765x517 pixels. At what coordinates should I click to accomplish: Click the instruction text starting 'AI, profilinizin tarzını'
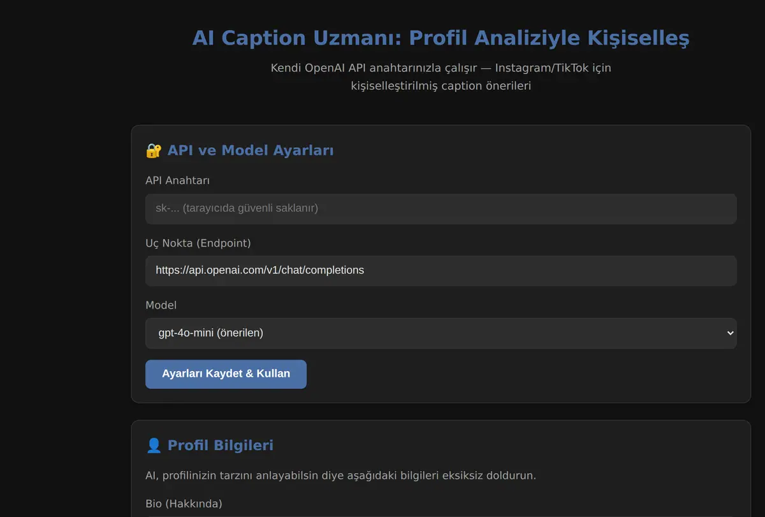(340, 476)
